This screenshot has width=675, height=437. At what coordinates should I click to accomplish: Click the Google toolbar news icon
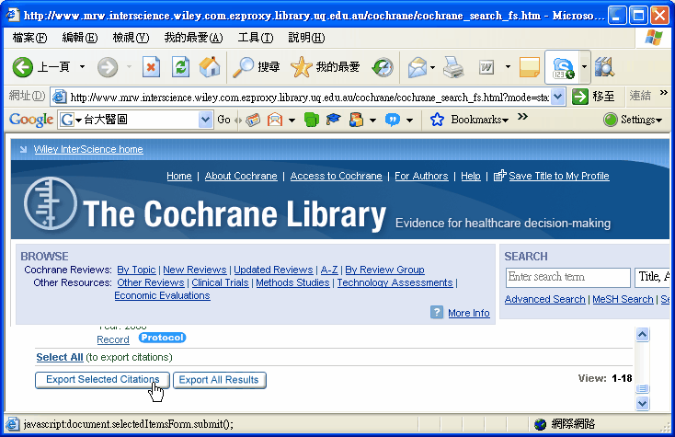253,120
